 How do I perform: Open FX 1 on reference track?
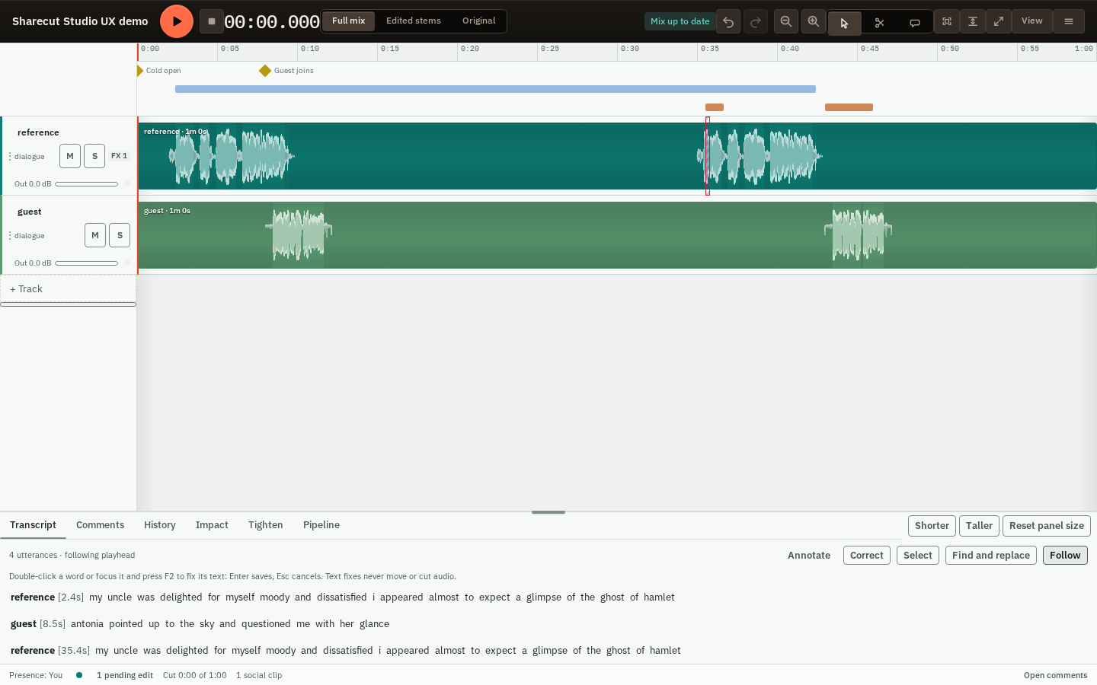pos(120,156)
